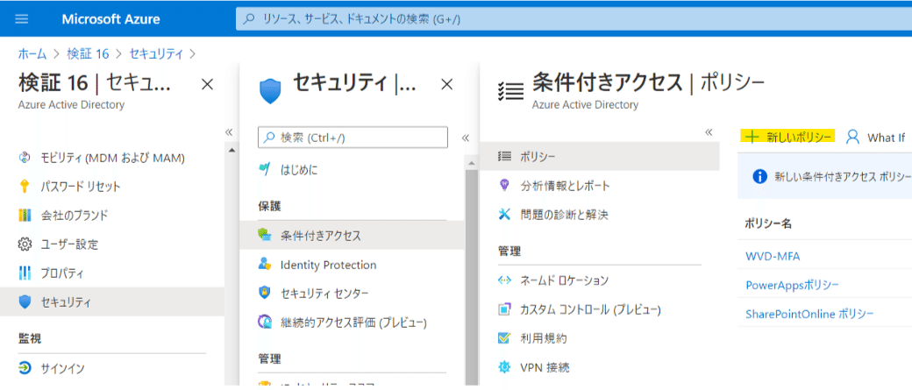Image resolution: width=912 pixels, height=390 pixels.
Task: Close the 検証 16 blade
Action: (x=206, y=85)
